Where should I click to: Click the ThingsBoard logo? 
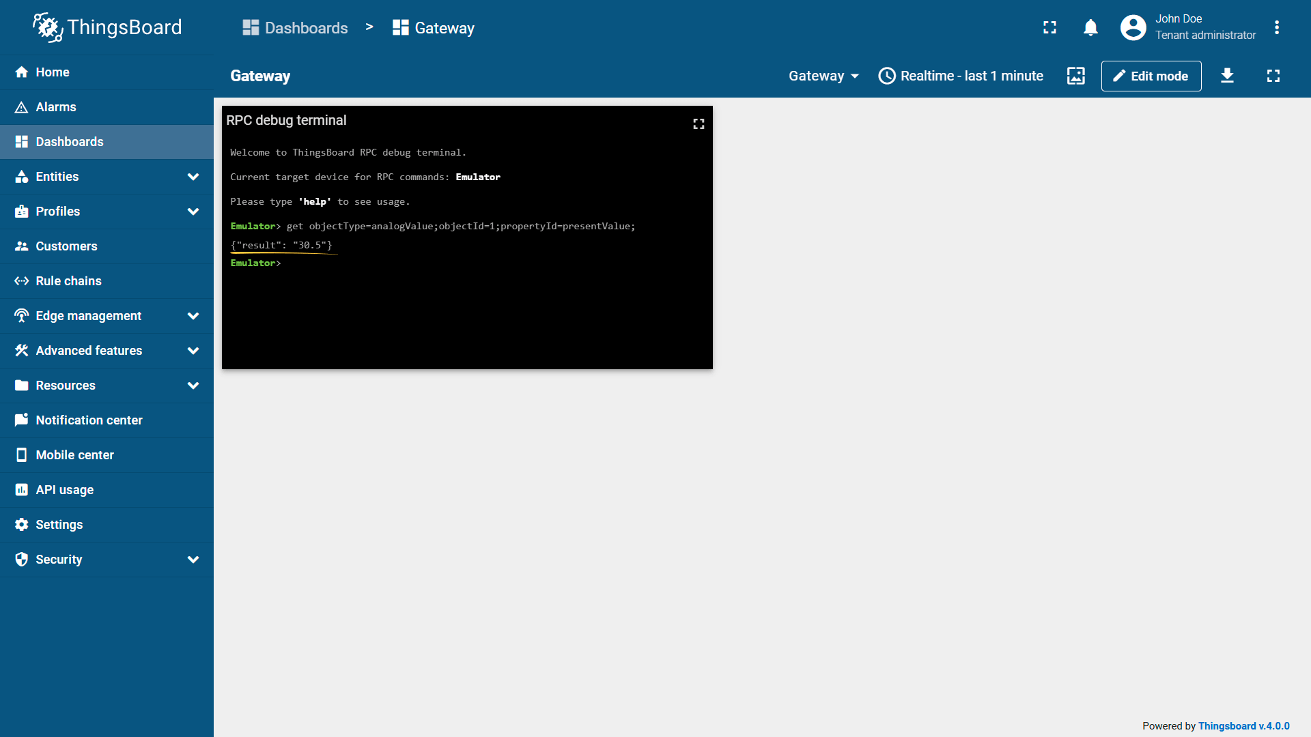coord(107,27)
